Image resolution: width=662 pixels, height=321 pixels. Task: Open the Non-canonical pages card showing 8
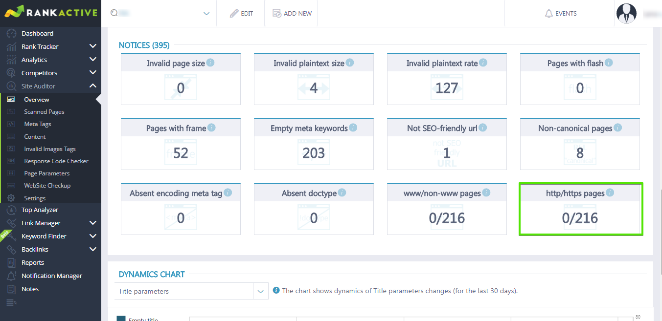[580, 144]
